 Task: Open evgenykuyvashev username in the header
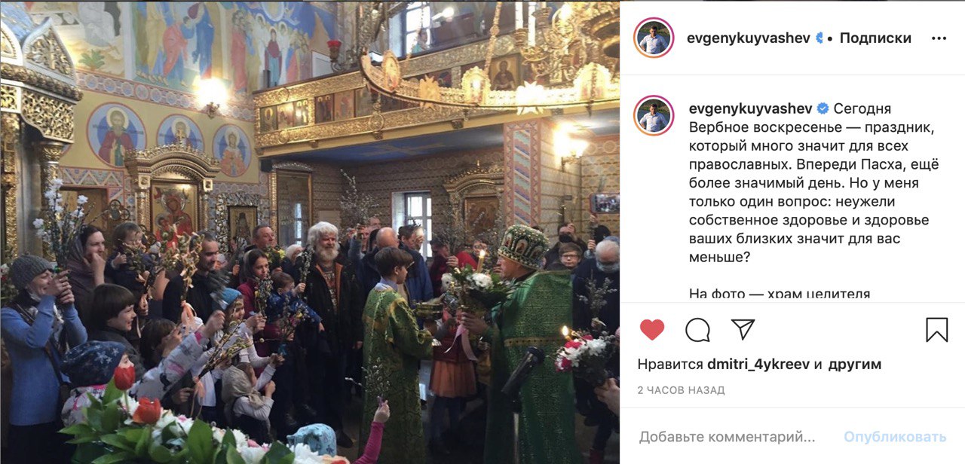749,38
